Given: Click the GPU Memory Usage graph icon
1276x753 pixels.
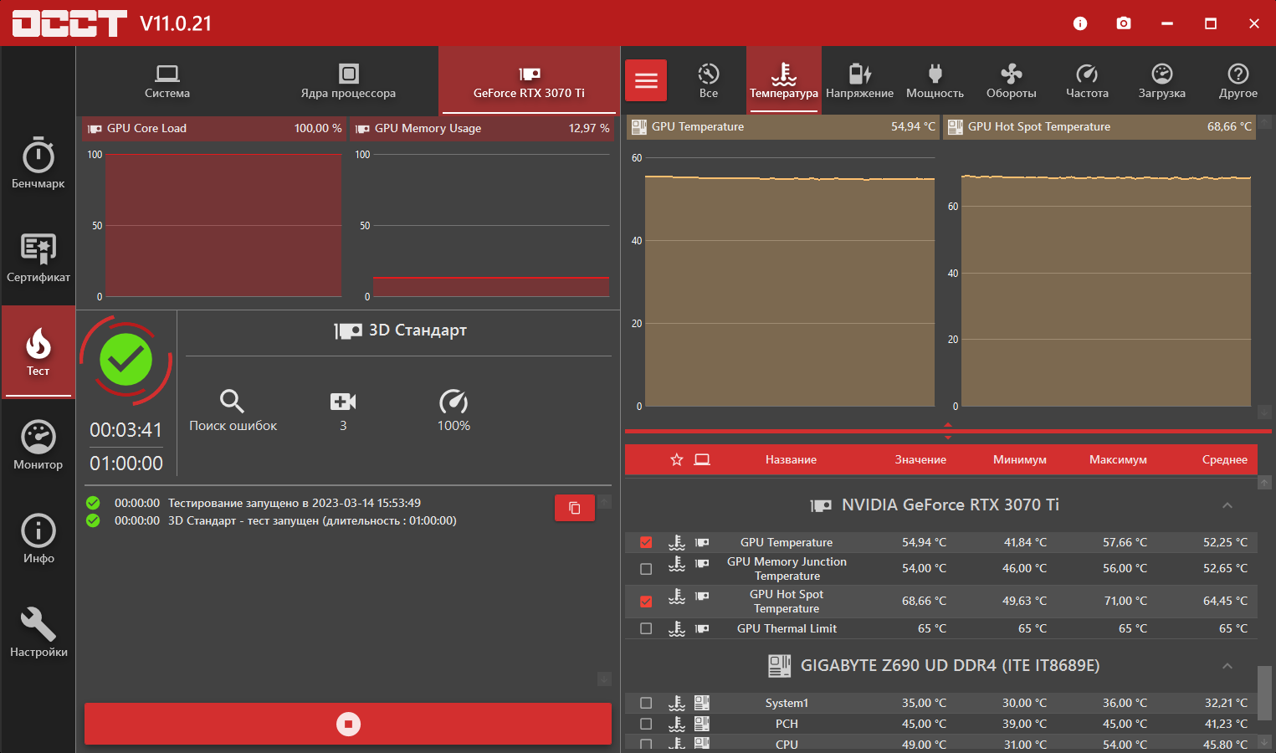Looking at the screenshot, I should [363, 129].
